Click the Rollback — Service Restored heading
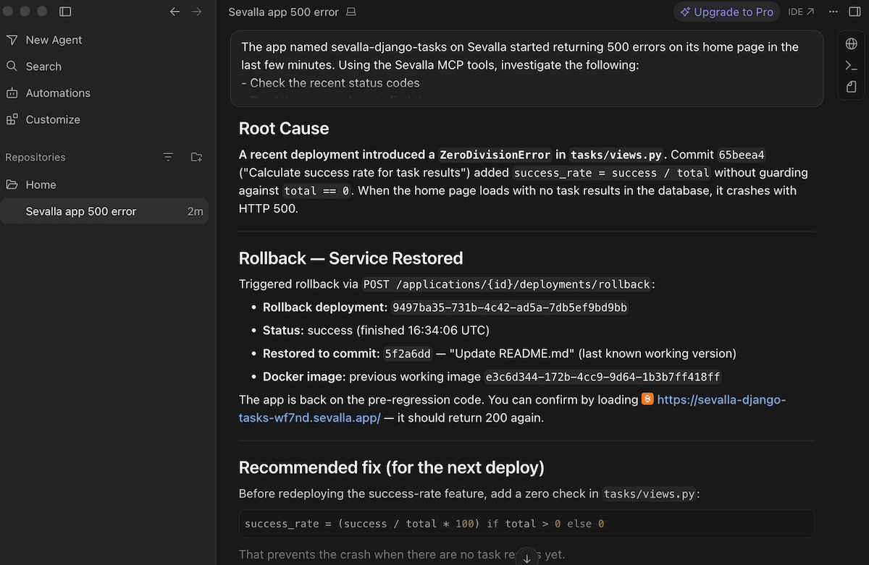 click(350, 259)
